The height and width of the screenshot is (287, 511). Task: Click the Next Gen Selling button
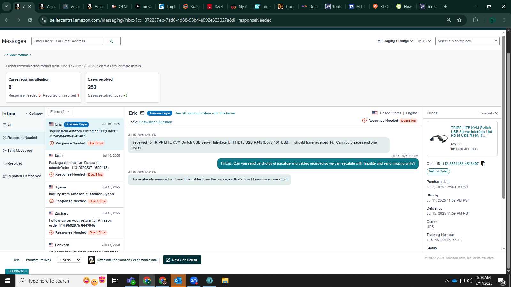tap(182, 260)
